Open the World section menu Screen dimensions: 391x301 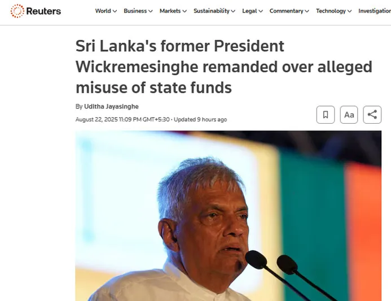coord(103,11)
